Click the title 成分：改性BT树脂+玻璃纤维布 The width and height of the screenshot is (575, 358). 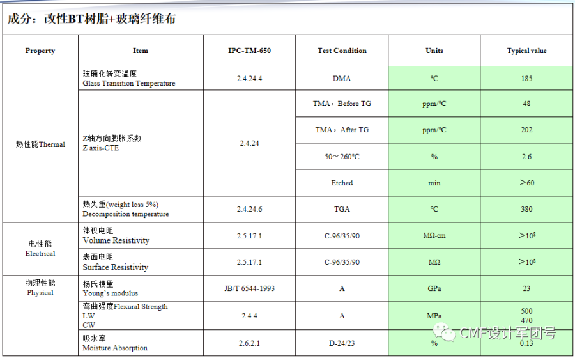coord(91,19)
